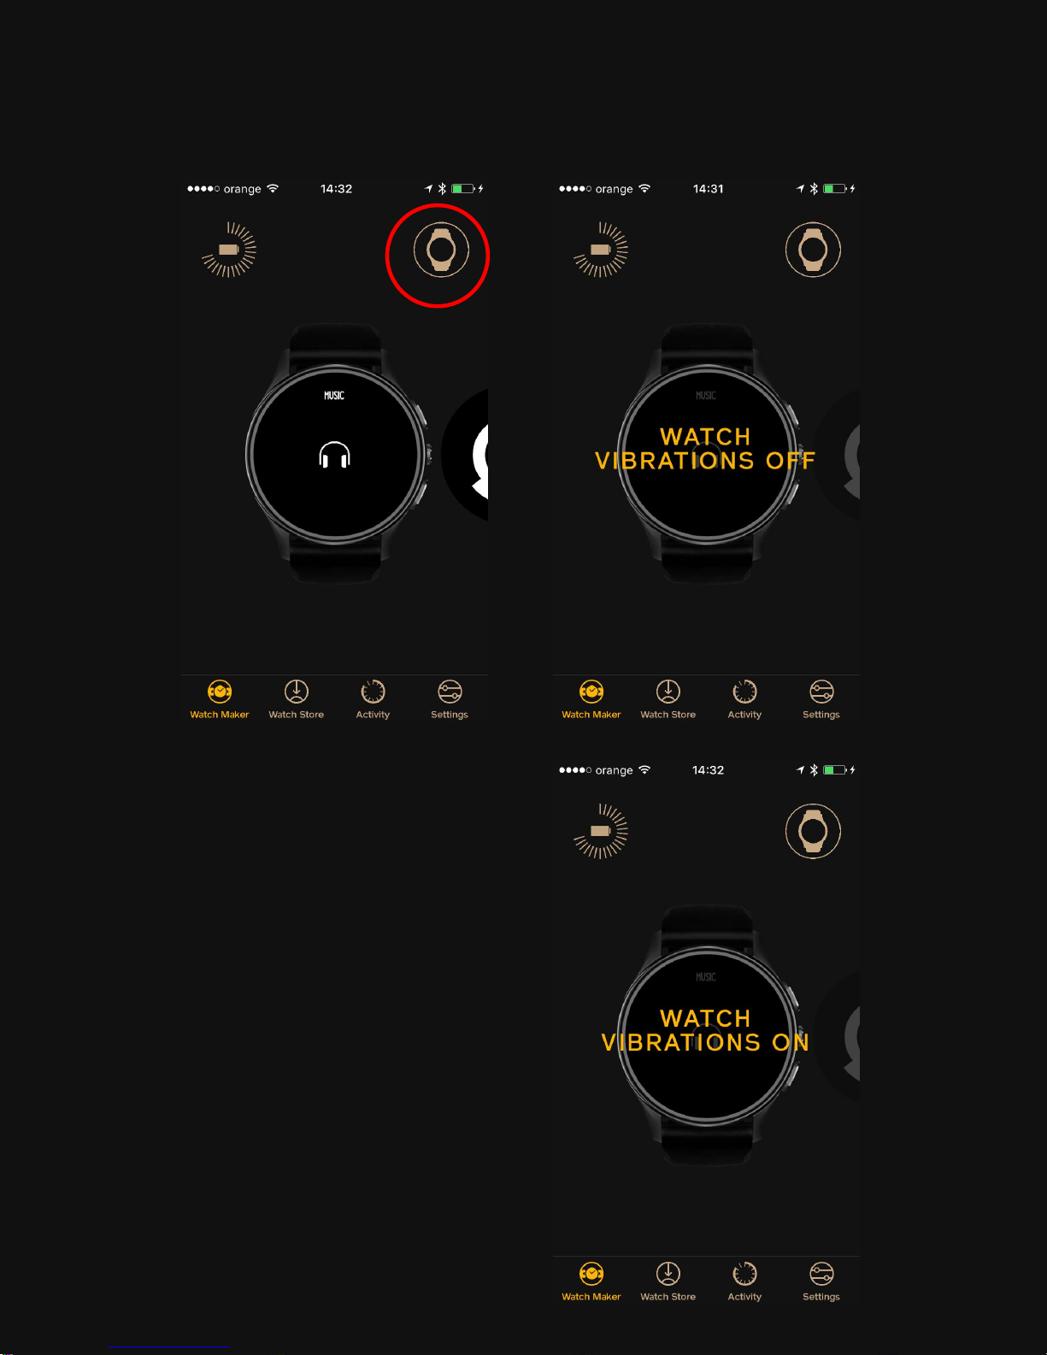The image size is (1047, 1355).
Task: Tap watch icon on the 'Vibrations Off' screen
Action: tap(813, 250)
